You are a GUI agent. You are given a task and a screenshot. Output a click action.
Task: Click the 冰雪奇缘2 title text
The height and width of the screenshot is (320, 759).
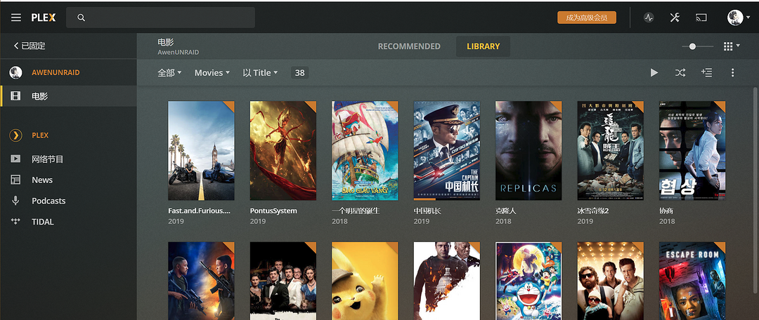(x=593, y=211)
